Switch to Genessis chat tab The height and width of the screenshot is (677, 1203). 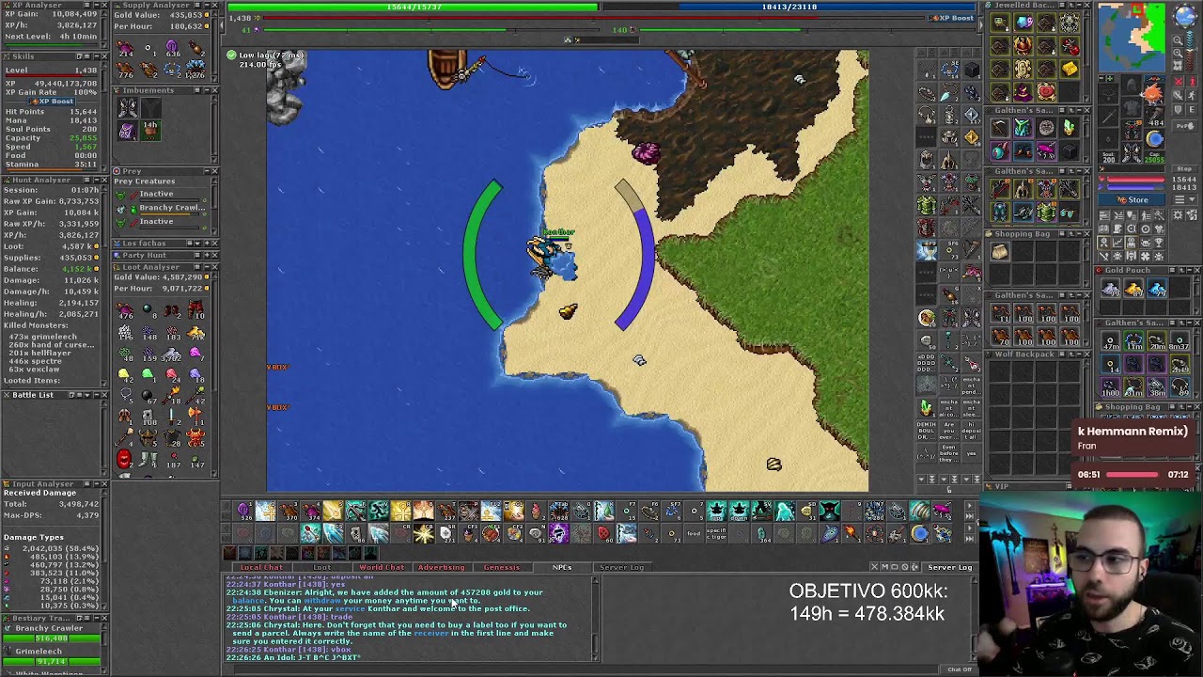(502, 567)
